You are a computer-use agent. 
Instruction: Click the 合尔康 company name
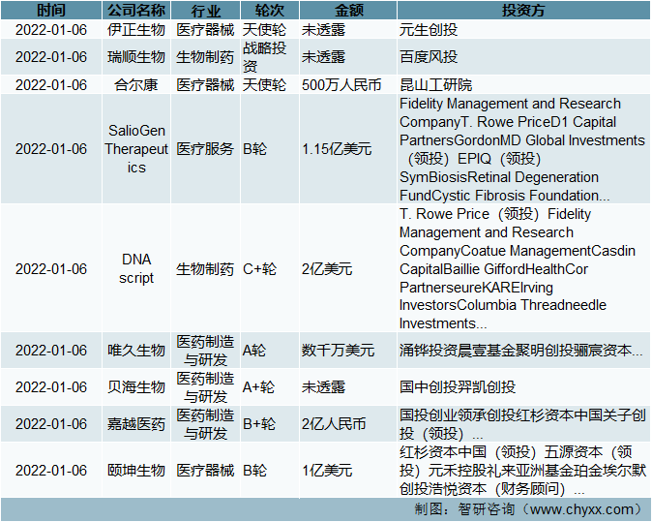click(x=136, y=85)
